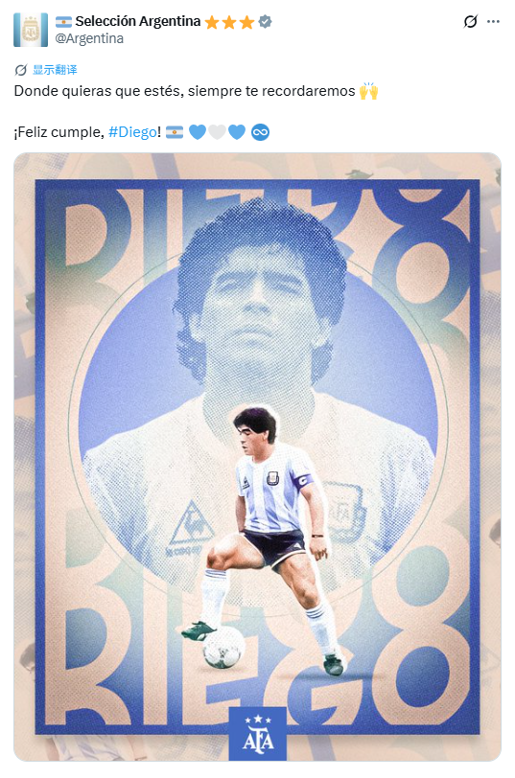Click the three gold stars after the name
Viewport: 515px width, 778px height.
229,22
